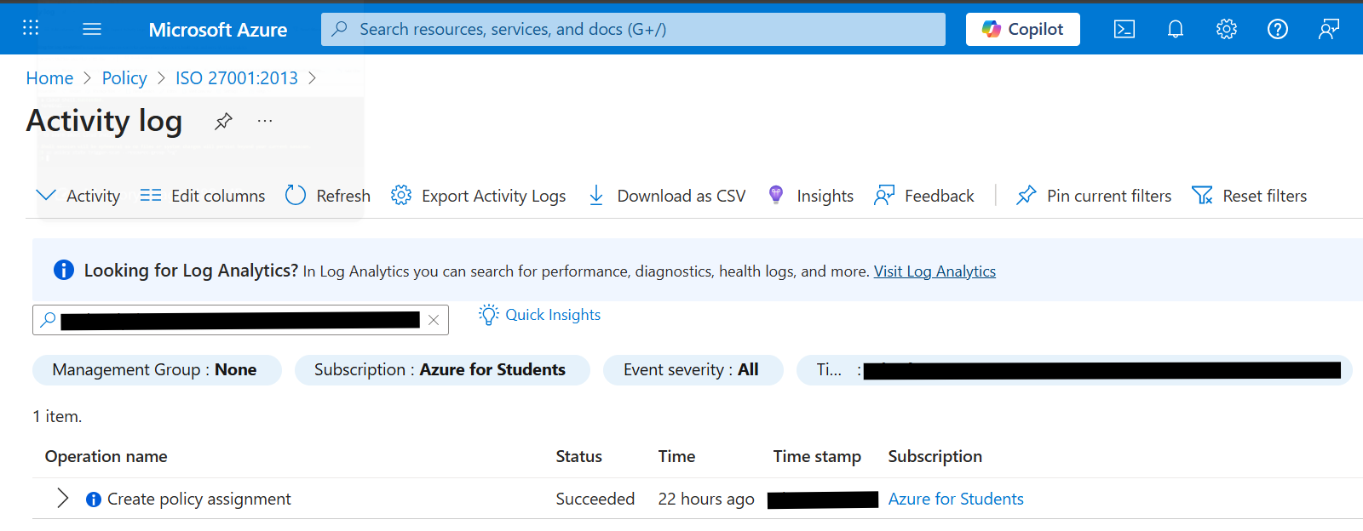Click the info icon beside Create policy assignment

pyautogui.click(x=94, y=500)
